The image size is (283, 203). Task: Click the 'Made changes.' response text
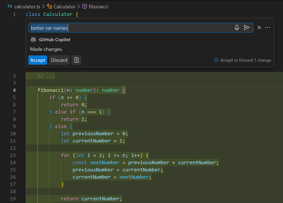click(46, 49)
